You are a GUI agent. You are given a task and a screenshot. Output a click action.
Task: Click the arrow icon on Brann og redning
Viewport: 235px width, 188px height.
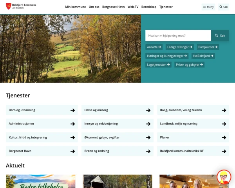click(x=148, y=151)
